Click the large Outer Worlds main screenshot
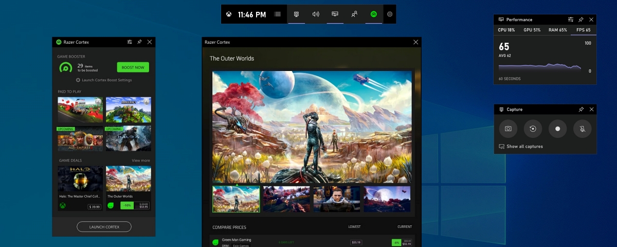This screenshot has width=617, height=247. pyautogui.click(x=312, y=127)
